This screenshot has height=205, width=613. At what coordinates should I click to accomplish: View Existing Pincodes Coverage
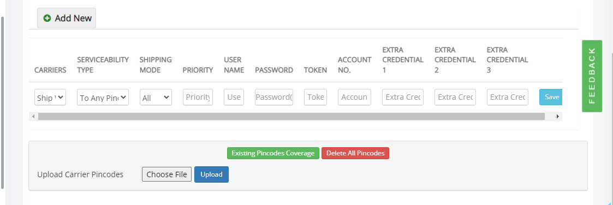[273, 153]
